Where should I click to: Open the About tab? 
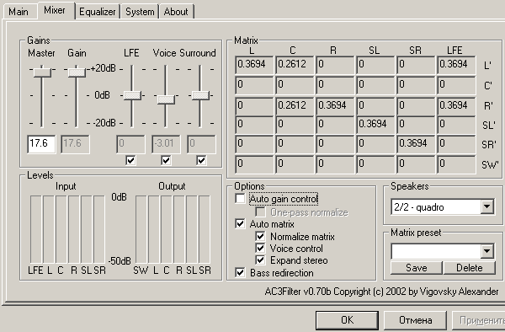point(176,12)
